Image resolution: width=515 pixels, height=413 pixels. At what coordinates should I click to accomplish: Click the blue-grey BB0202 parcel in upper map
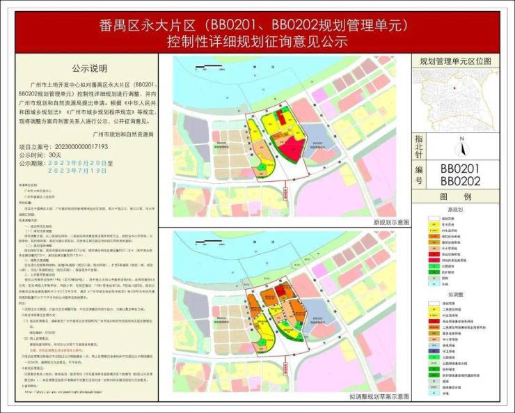318,140
